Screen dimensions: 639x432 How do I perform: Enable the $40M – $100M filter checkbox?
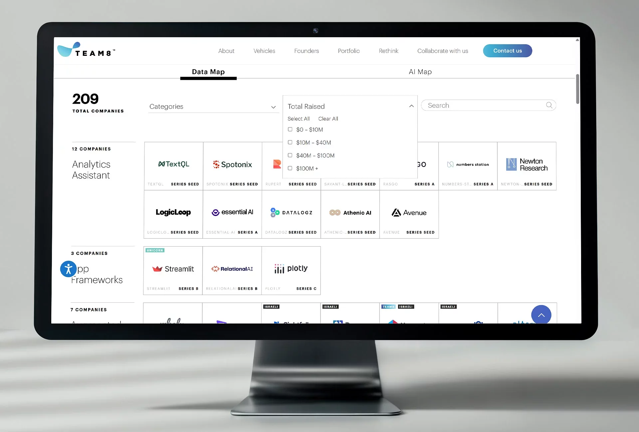[290, 156]
